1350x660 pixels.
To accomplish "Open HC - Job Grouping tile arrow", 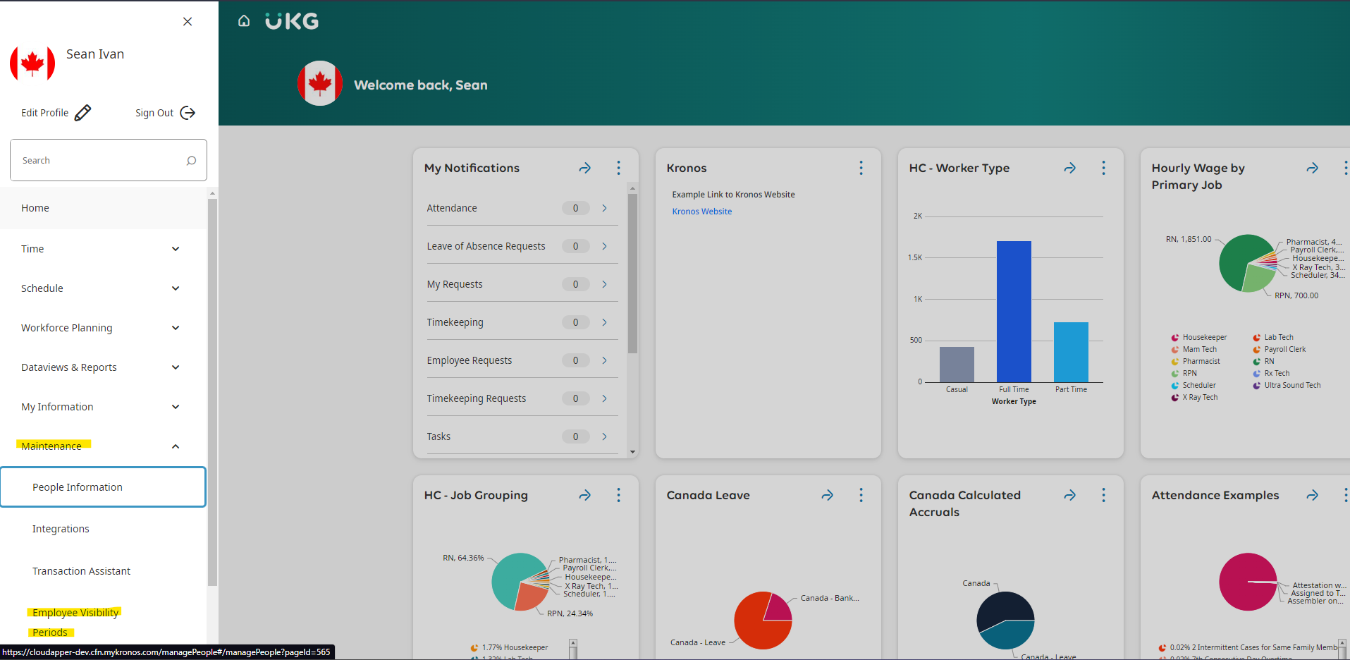I will (x=584, y=496).
